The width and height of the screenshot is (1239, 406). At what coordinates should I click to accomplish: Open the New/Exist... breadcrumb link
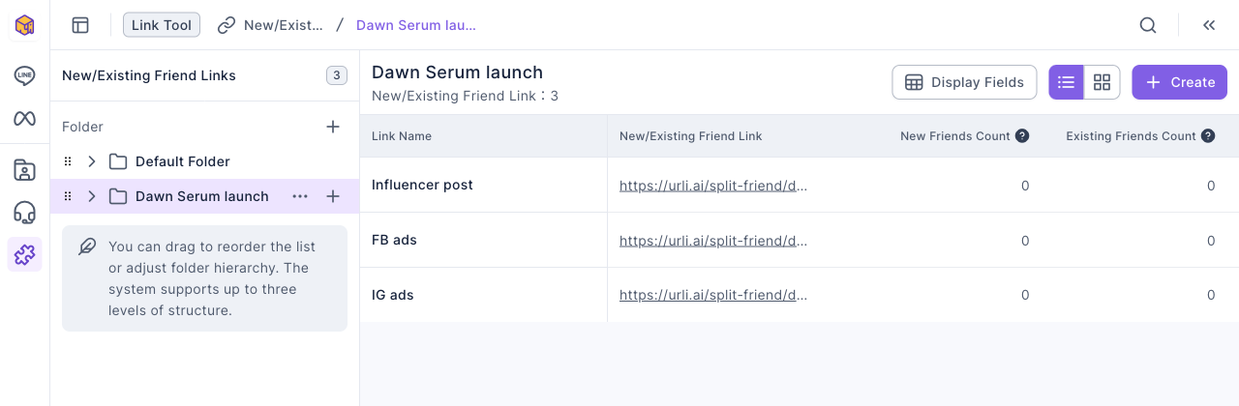[x=271, y=25]
